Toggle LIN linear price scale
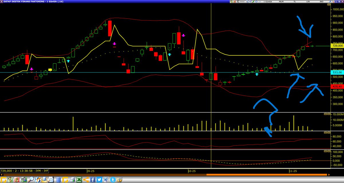The image size is (344, 183). (308, 1)
